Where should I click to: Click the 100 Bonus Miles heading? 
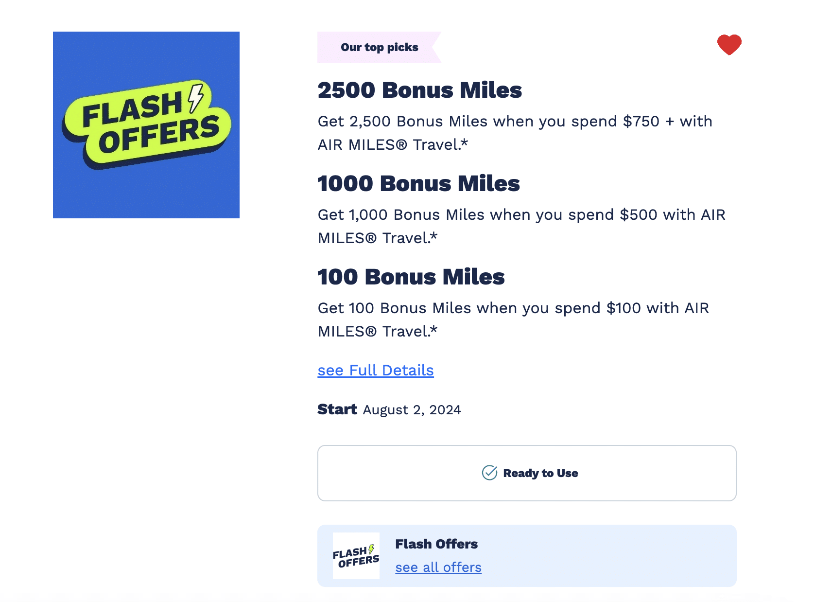(x=411, y=277)
